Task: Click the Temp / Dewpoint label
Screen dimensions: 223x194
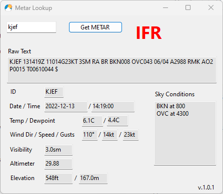Action: [x=32, y=121]
